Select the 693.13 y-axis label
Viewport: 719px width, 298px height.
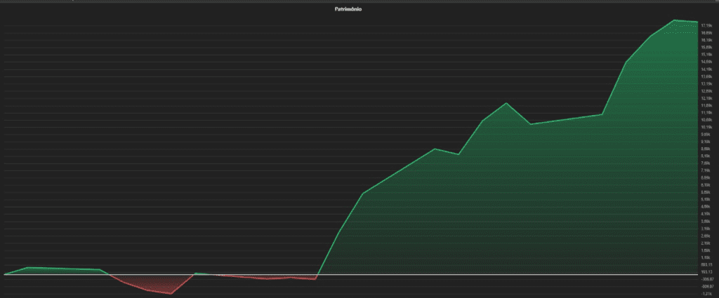(x=706, y=264)
